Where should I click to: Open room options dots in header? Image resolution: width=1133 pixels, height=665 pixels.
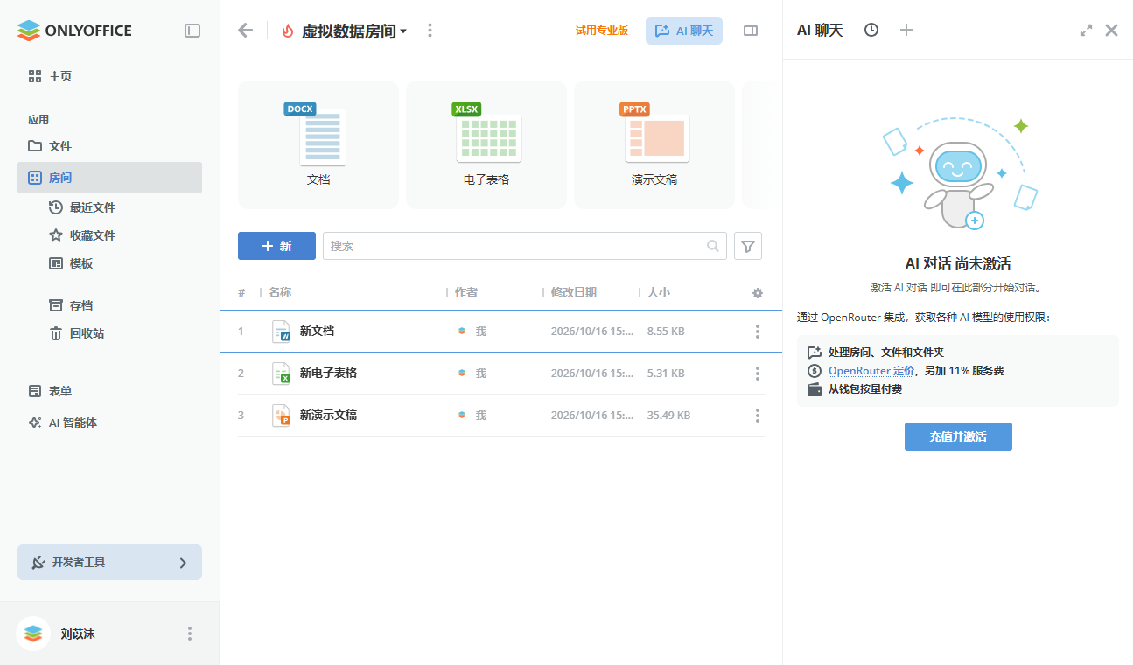click(430, 31)
